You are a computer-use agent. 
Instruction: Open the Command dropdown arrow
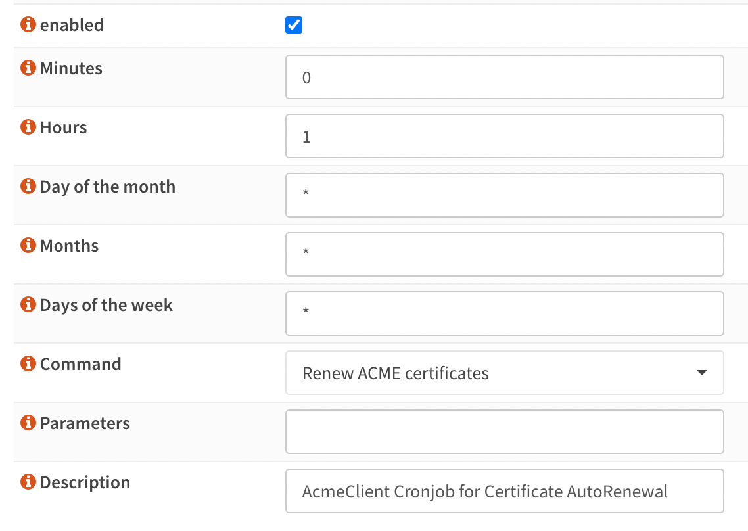tap(702, 373)
